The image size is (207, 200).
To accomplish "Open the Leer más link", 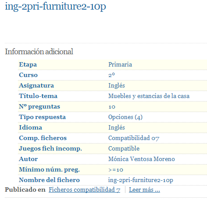I will click(144, 189).
